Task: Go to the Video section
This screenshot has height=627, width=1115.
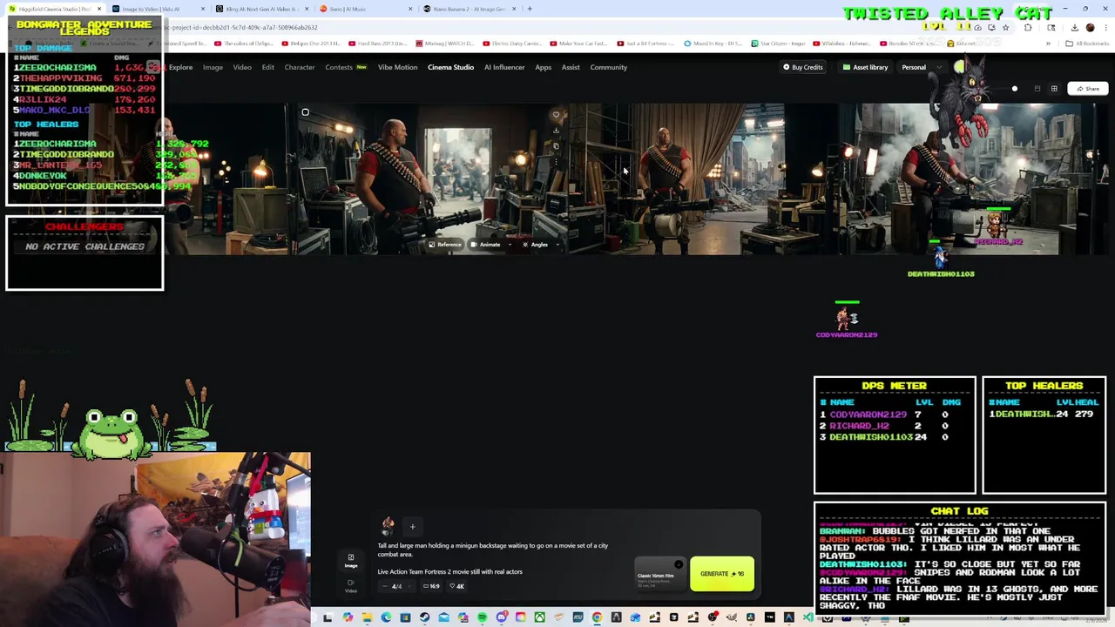Action: point(242,67)
